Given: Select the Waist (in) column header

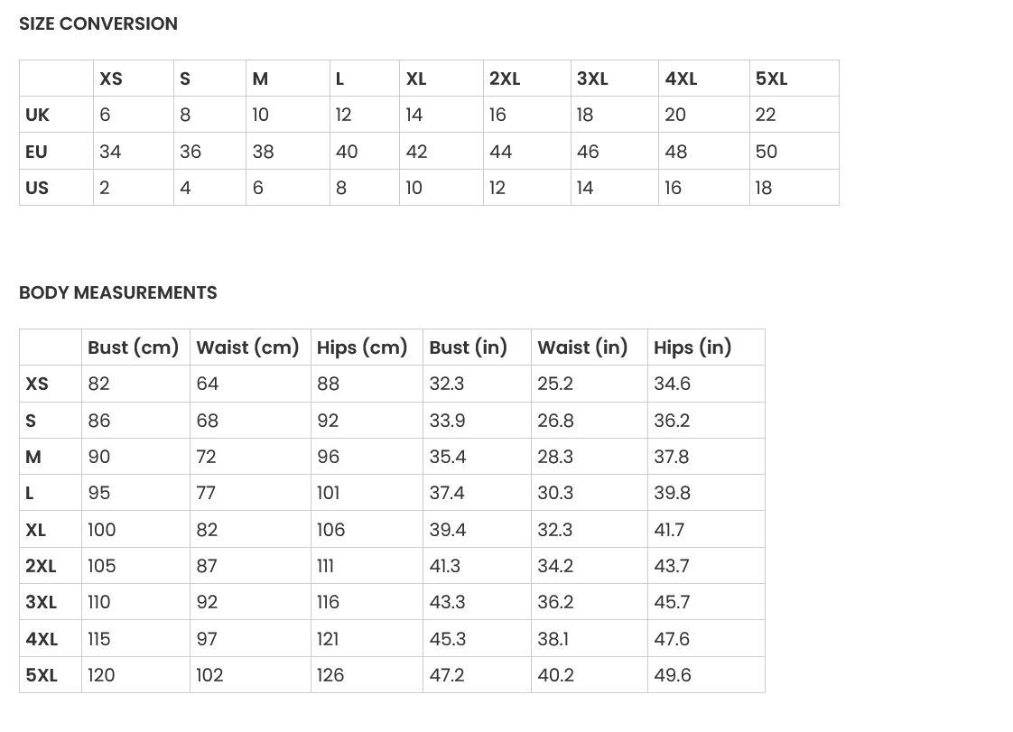Looking at the screenshot, I should [x=582, y=347].
